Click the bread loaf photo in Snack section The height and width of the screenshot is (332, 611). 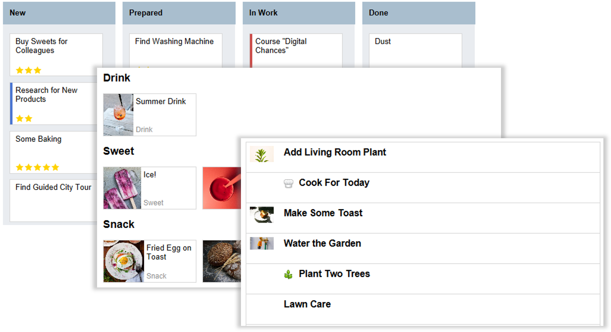[222, 261]
